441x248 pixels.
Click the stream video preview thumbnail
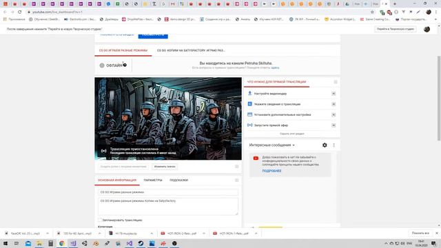[x=168, y=118]
